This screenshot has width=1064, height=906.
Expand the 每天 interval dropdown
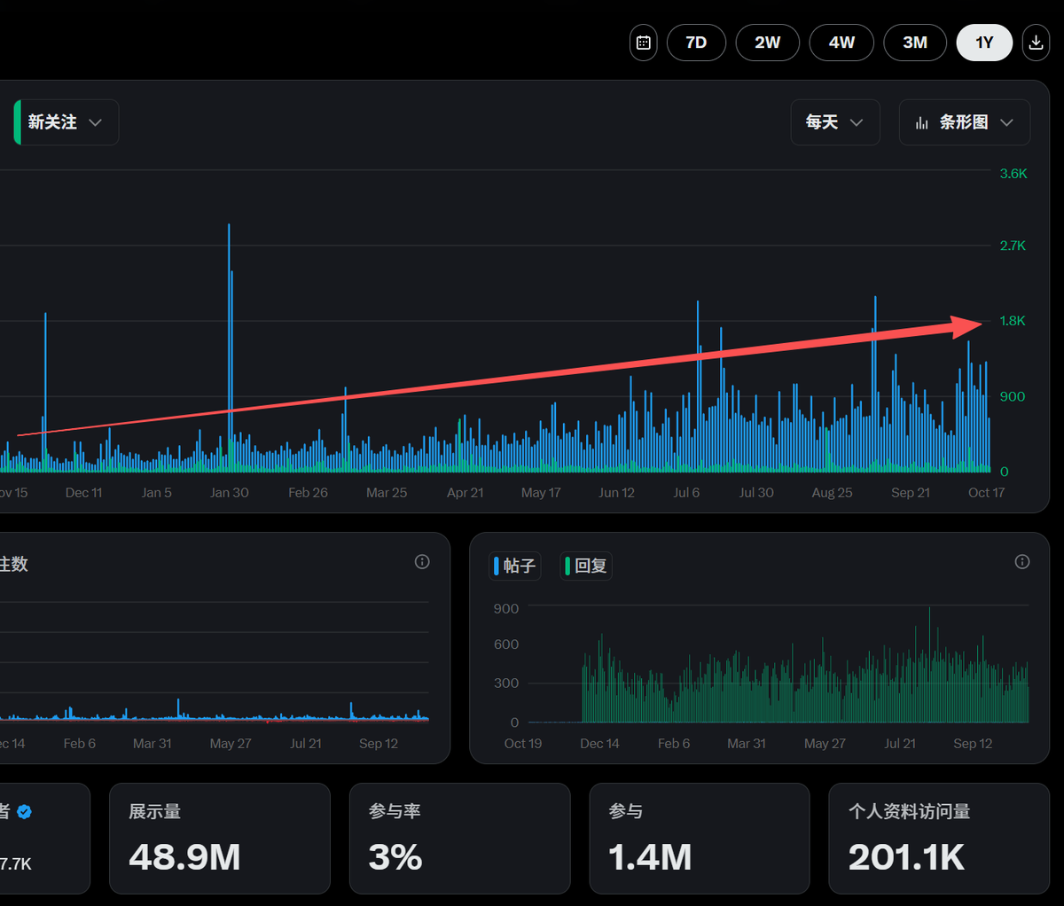[834, 122]
